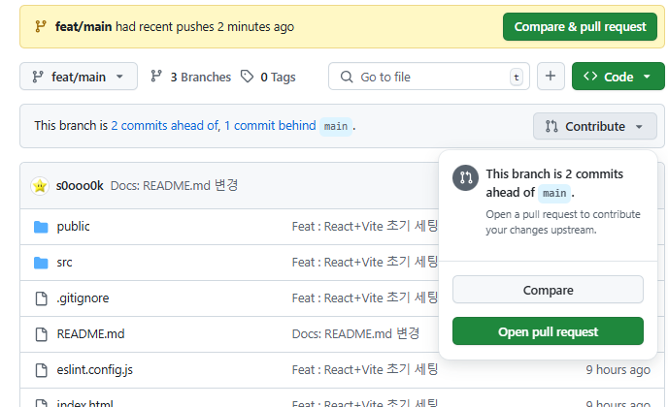
Task: Click the branch icon in yellow push banner
Action: point(41,27)
